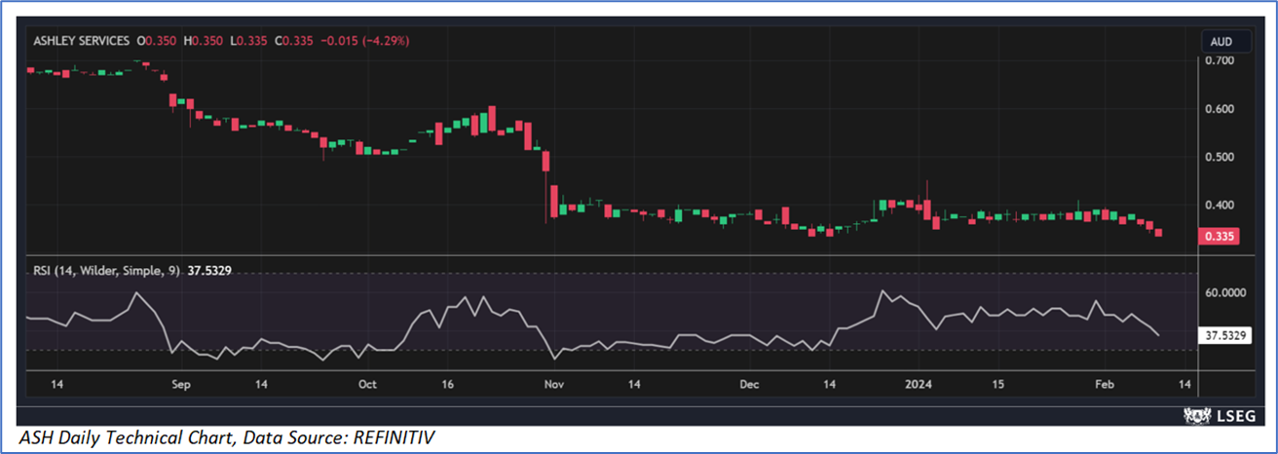
Task: Click the O0.350 open price value
Action: [156, 41]
